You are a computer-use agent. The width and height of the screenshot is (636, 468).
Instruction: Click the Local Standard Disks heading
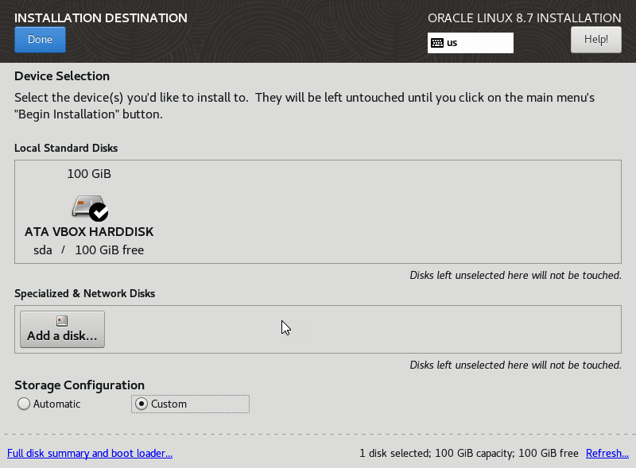[66, 148]
